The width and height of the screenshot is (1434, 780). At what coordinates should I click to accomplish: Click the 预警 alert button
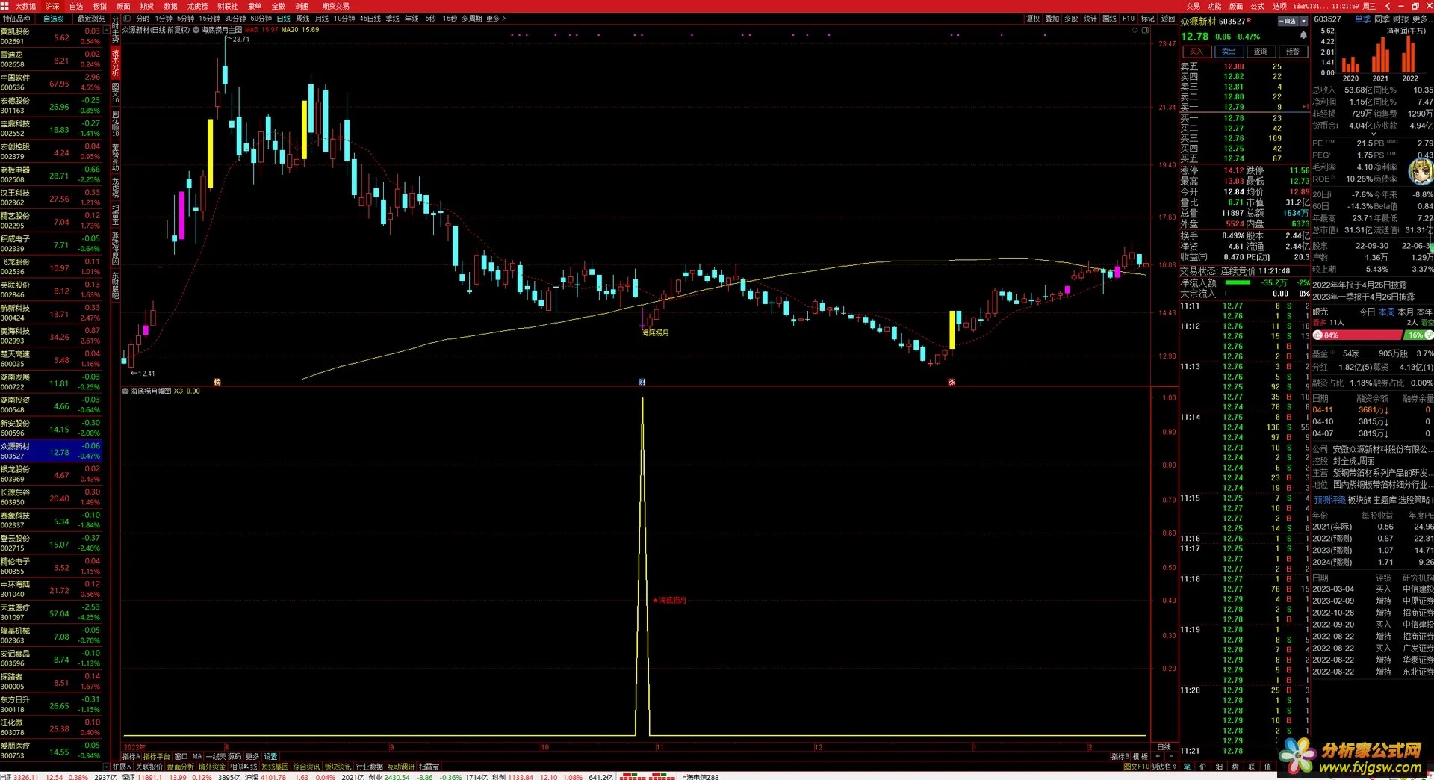[x=1293, y=52]
